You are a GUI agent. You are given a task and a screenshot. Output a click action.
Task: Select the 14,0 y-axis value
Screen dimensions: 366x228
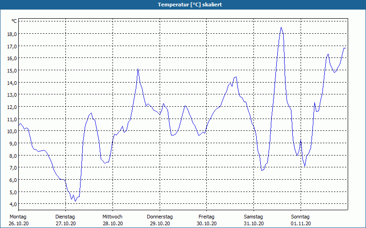click(12, 83)
